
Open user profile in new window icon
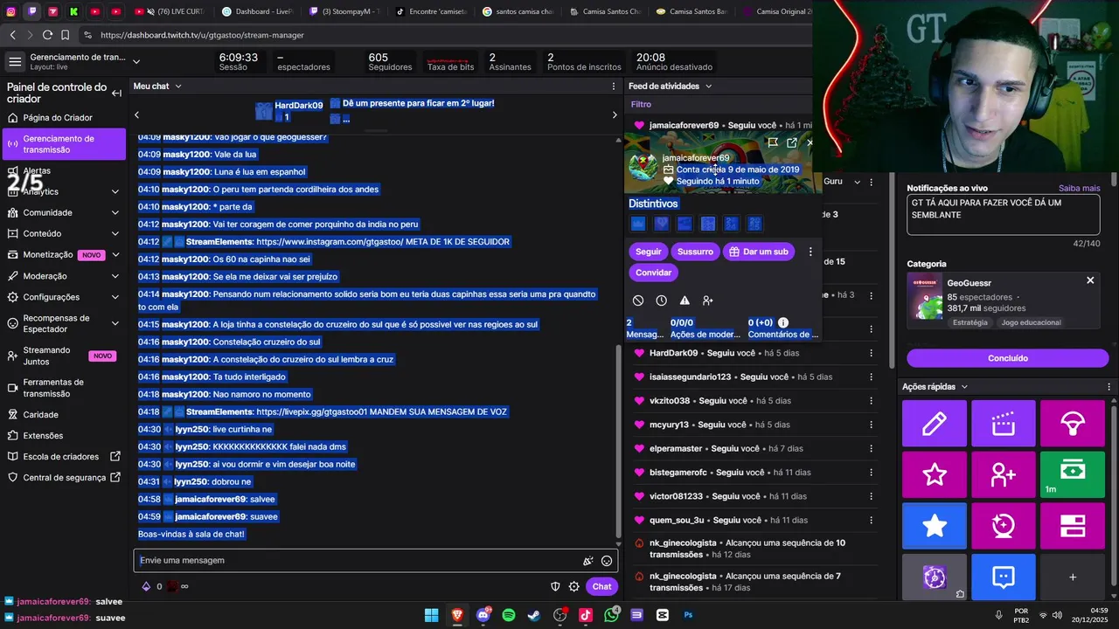[792, 142]
